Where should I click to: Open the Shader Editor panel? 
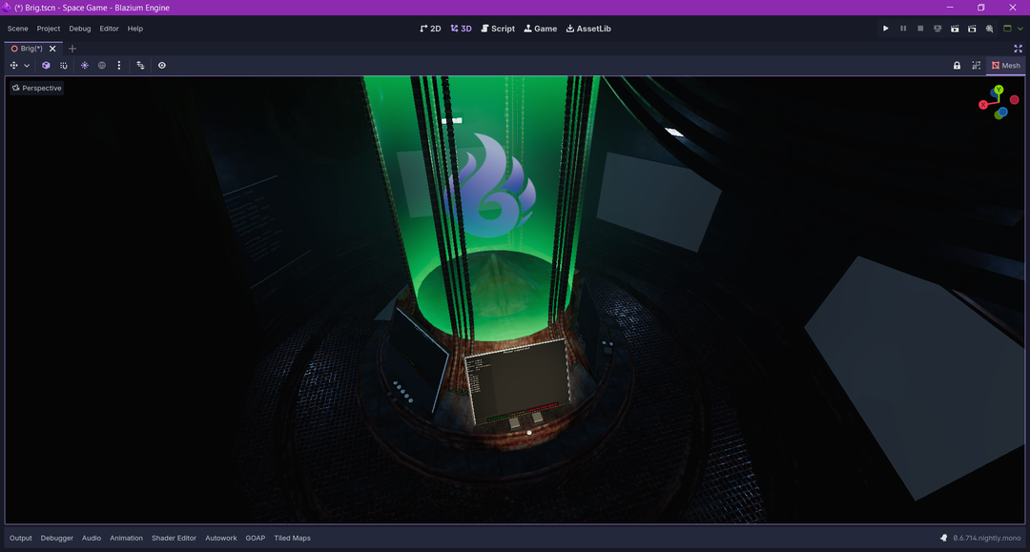click(175, 539)
